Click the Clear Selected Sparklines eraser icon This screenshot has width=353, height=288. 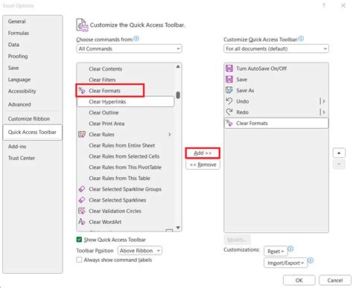coord(82,199)
